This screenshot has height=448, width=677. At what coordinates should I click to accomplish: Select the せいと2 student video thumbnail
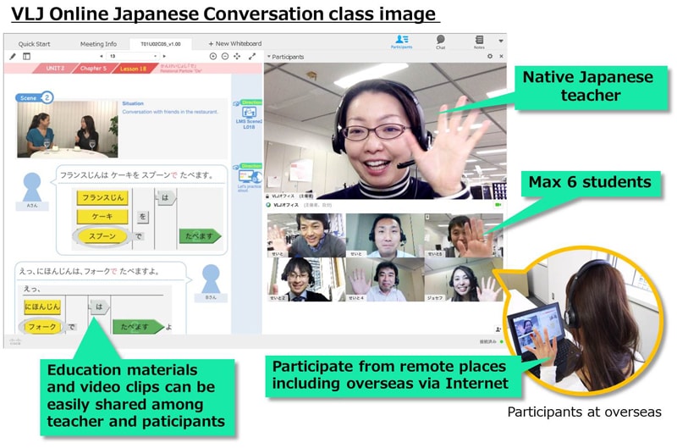306,279
